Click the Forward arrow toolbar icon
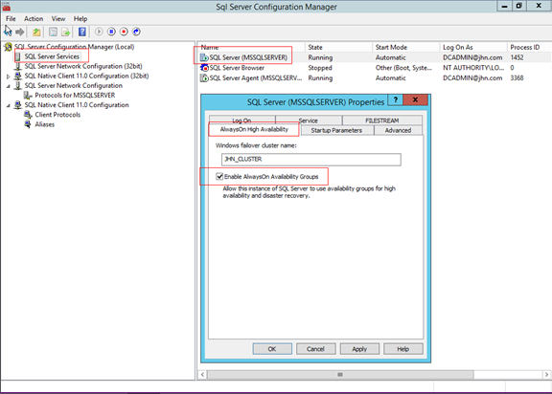 coord(20,32)
